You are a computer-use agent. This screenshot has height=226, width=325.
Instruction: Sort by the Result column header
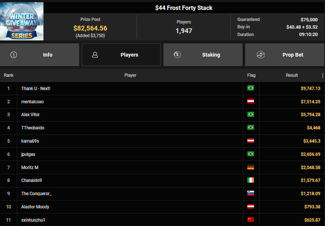click(292, 75)
